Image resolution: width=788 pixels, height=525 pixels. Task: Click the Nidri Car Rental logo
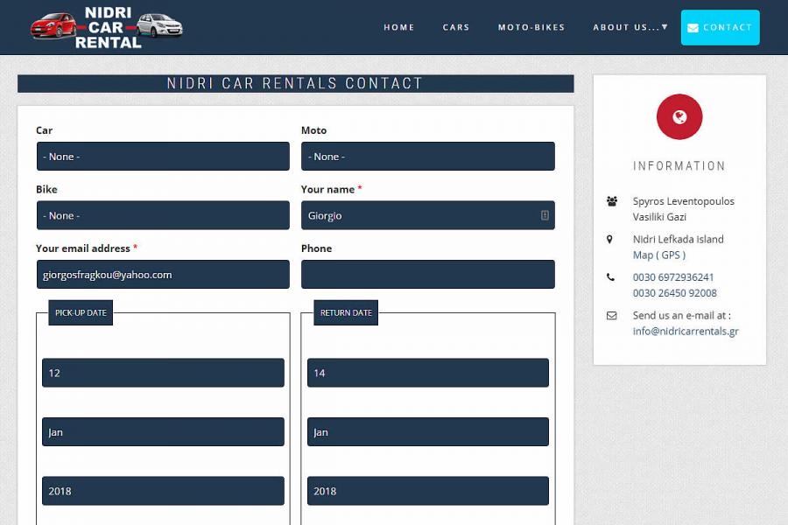tap(107, 27)
